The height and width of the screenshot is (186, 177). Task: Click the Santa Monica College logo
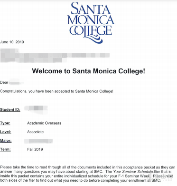91,23
